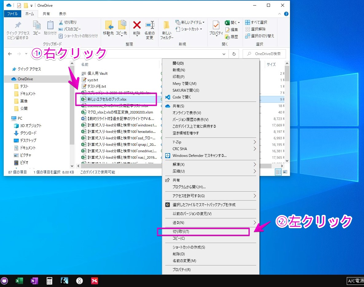364x287 pixels.
Task: Click Invert Selection in the ribbon
Action: [260, 36]
